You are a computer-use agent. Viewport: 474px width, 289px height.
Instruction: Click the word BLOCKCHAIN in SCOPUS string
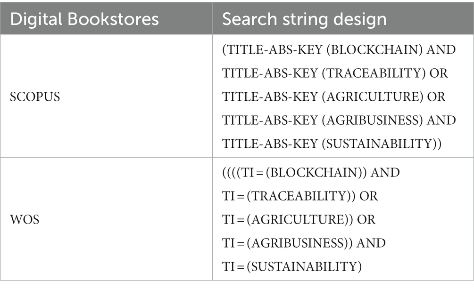[374, 50]
